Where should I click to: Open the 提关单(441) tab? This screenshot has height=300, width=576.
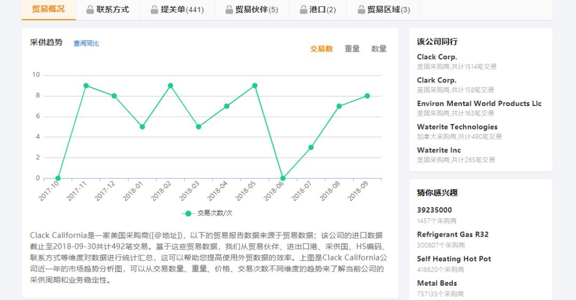[177, 10]
